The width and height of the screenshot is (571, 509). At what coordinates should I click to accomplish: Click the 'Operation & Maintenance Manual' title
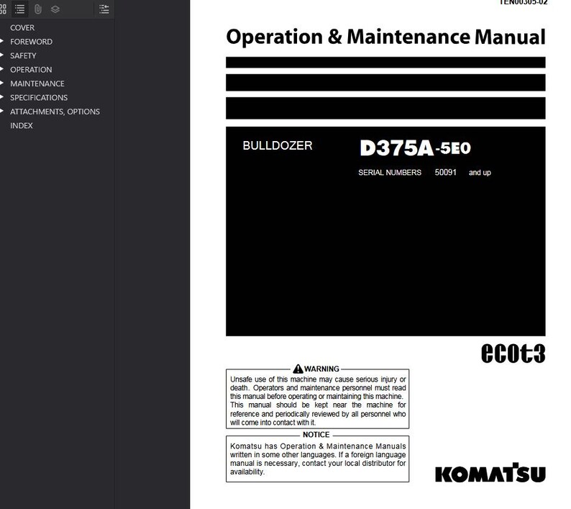pyautogui.click(x=385, y=37)
